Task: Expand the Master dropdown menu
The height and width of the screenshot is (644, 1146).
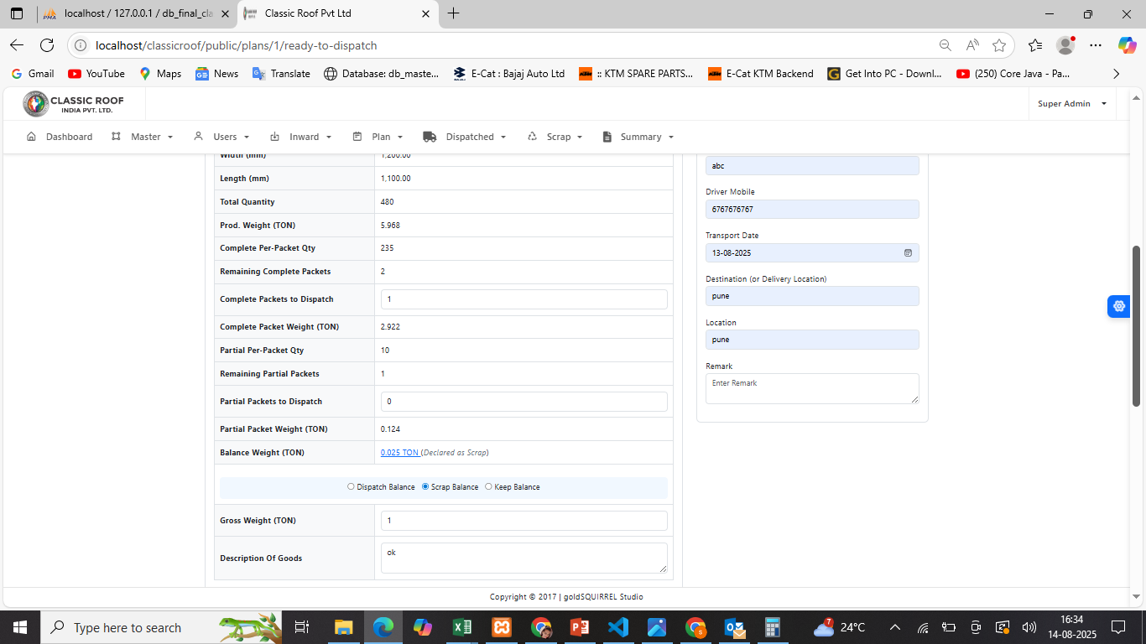Action: point(143,137)
